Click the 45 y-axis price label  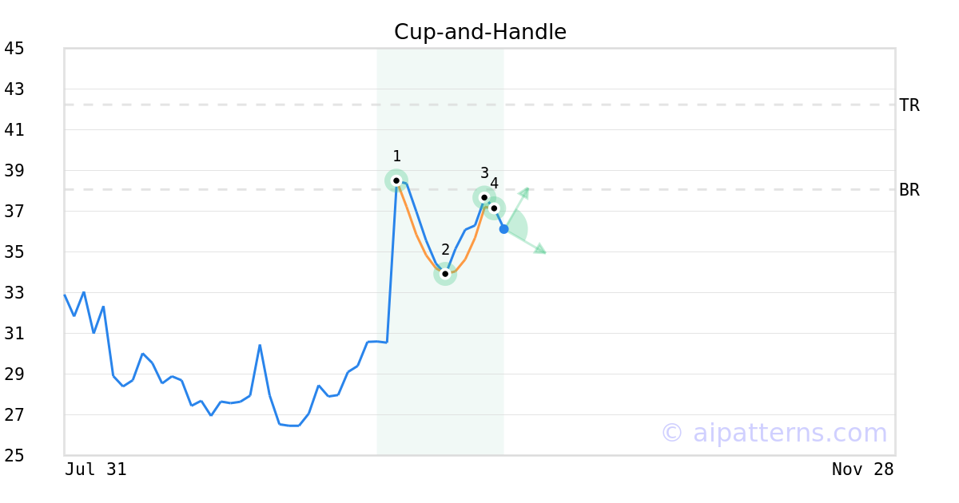pos(14,49)
